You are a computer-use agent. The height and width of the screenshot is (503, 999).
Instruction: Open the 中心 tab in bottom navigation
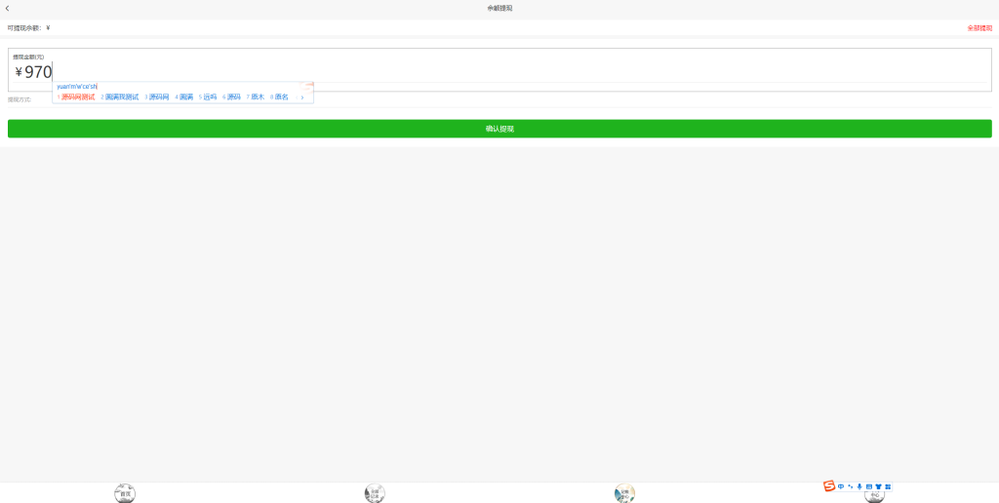point(874,495)
